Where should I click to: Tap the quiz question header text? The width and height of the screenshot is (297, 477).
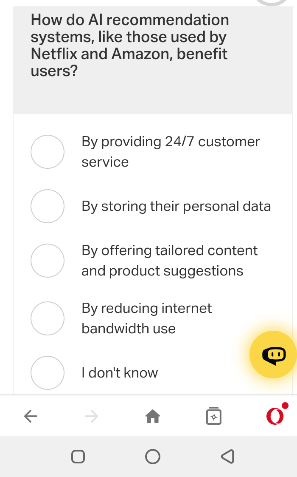click(x=129, y=45)
